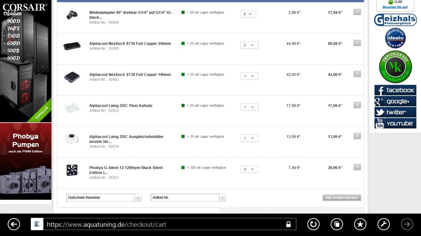This screenshot has height=236, width=421.
Task: Remove Laing DDC Ausgleichsbehälter from cart
Action: (x=357, y=136)
